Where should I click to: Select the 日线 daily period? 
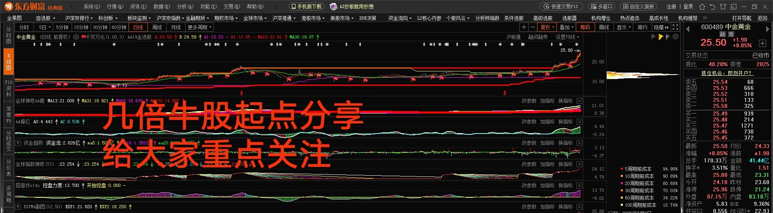138,27
